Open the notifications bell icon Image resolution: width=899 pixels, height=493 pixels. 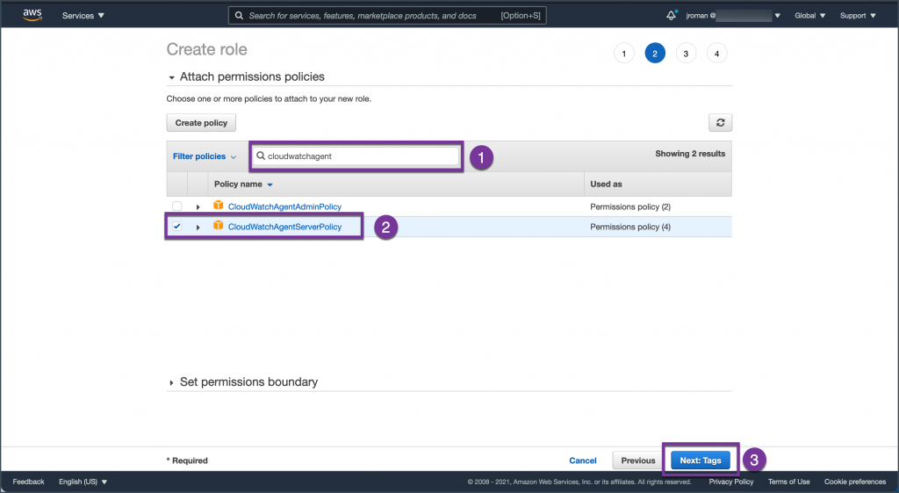tap(672, 15)
